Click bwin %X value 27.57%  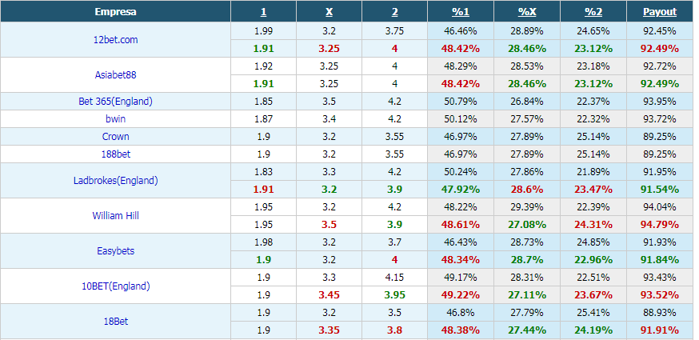point(527,119)
